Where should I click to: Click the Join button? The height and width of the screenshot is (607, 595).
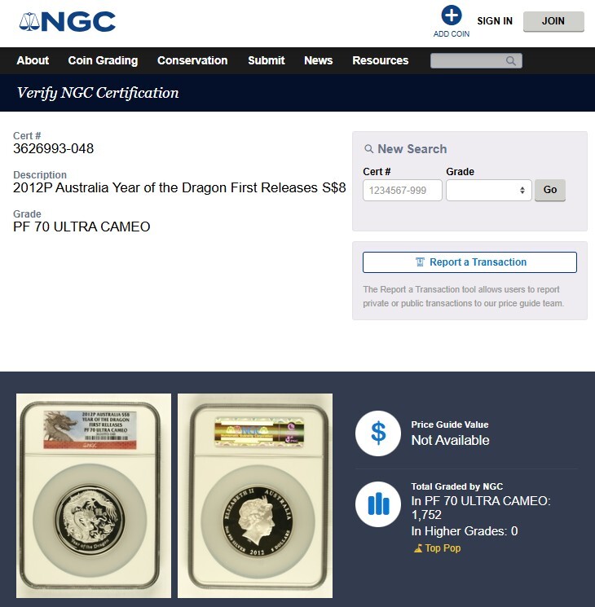(553, 21)
